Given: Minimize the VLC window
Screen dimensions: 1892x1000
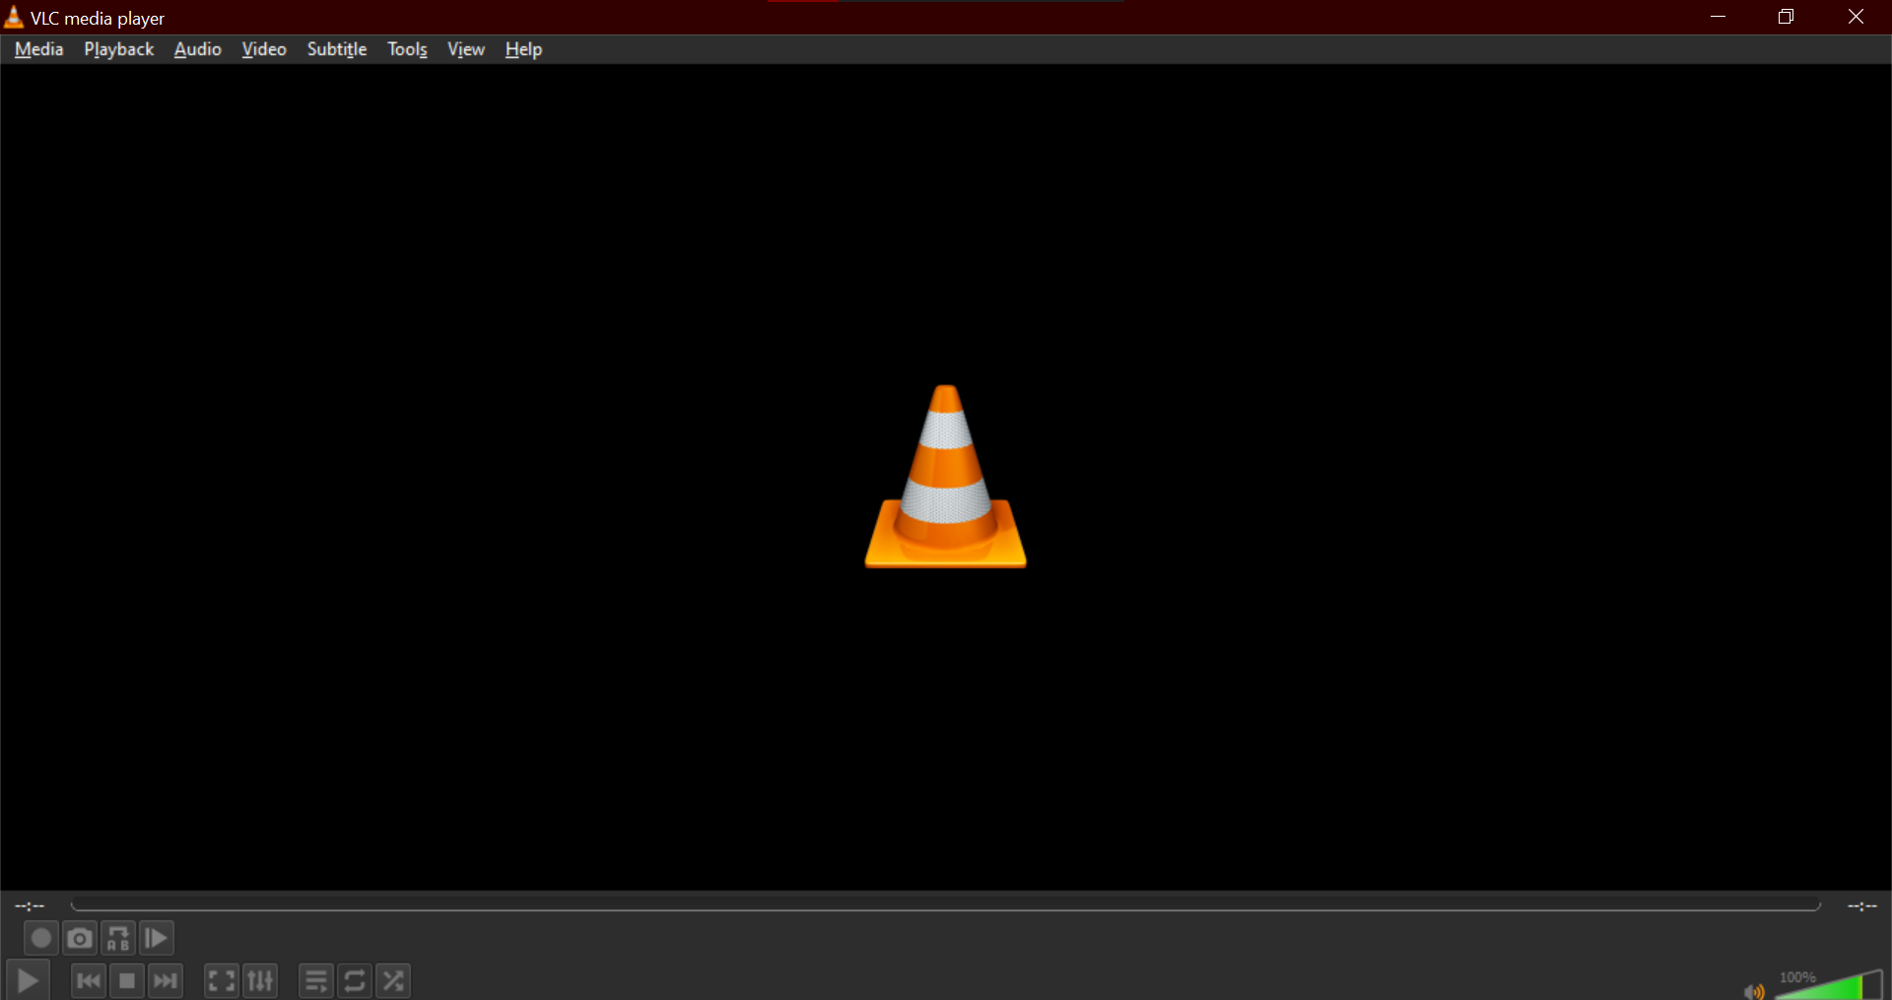Looking at the screenshot, I should (1719, 17).
